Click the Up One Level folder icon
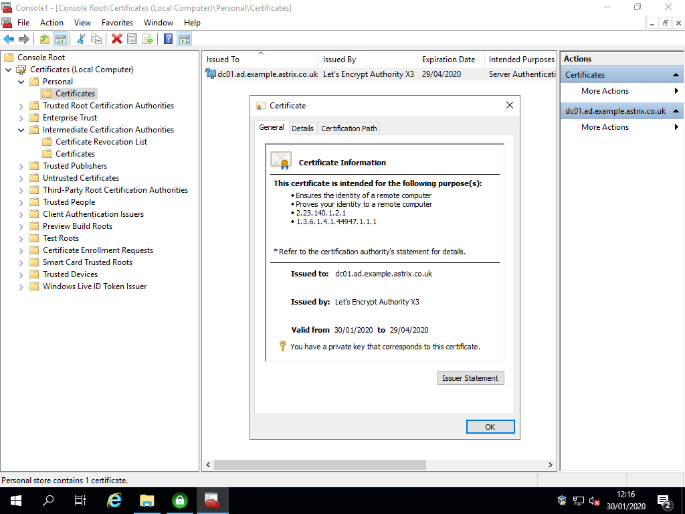685x514 pixels. tap(44, 38)
